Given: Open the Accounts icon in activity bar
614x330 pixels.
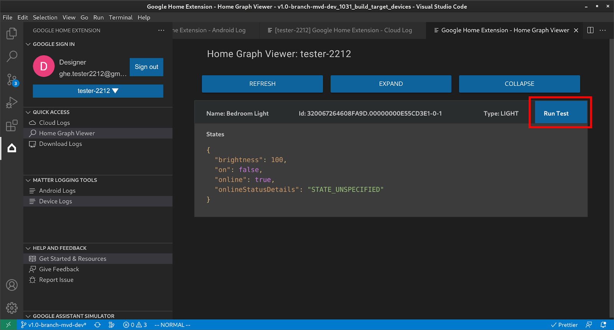Looking at the screenshot, I should coord(12,285).
